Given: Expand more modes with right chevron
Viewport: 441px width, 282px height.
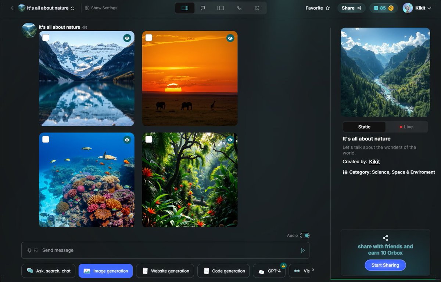Looking at the screenshot, I should pyautogui.click(x=313, y=270).
